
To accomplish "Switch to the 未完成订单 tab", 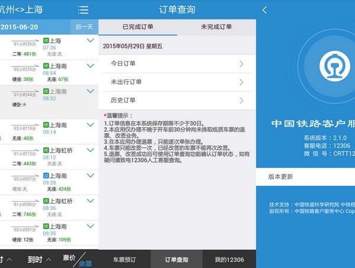I will (216, 27).
